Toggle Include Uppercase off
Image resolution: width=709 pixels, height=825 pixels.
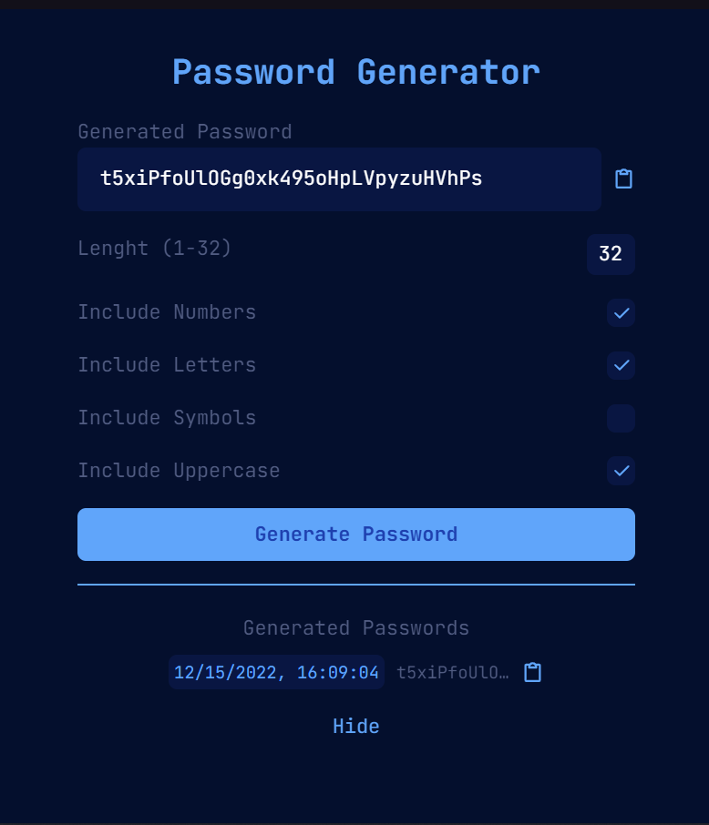coord(621,472)
